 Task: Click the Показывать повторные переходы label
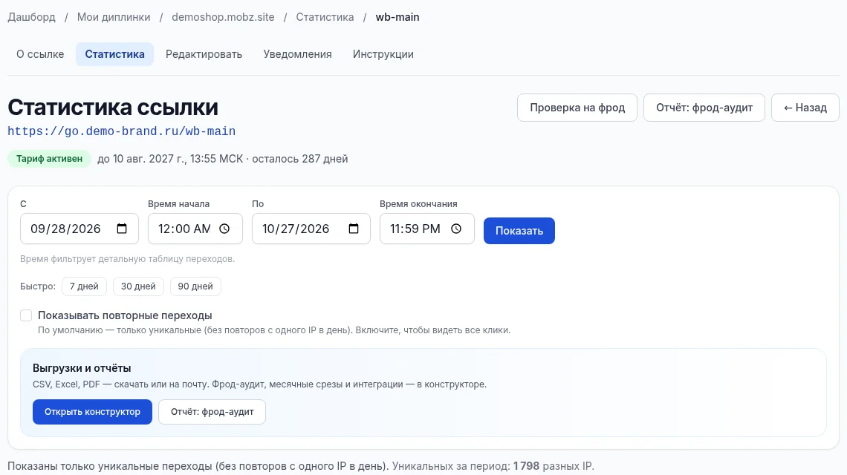click(125, 315)
